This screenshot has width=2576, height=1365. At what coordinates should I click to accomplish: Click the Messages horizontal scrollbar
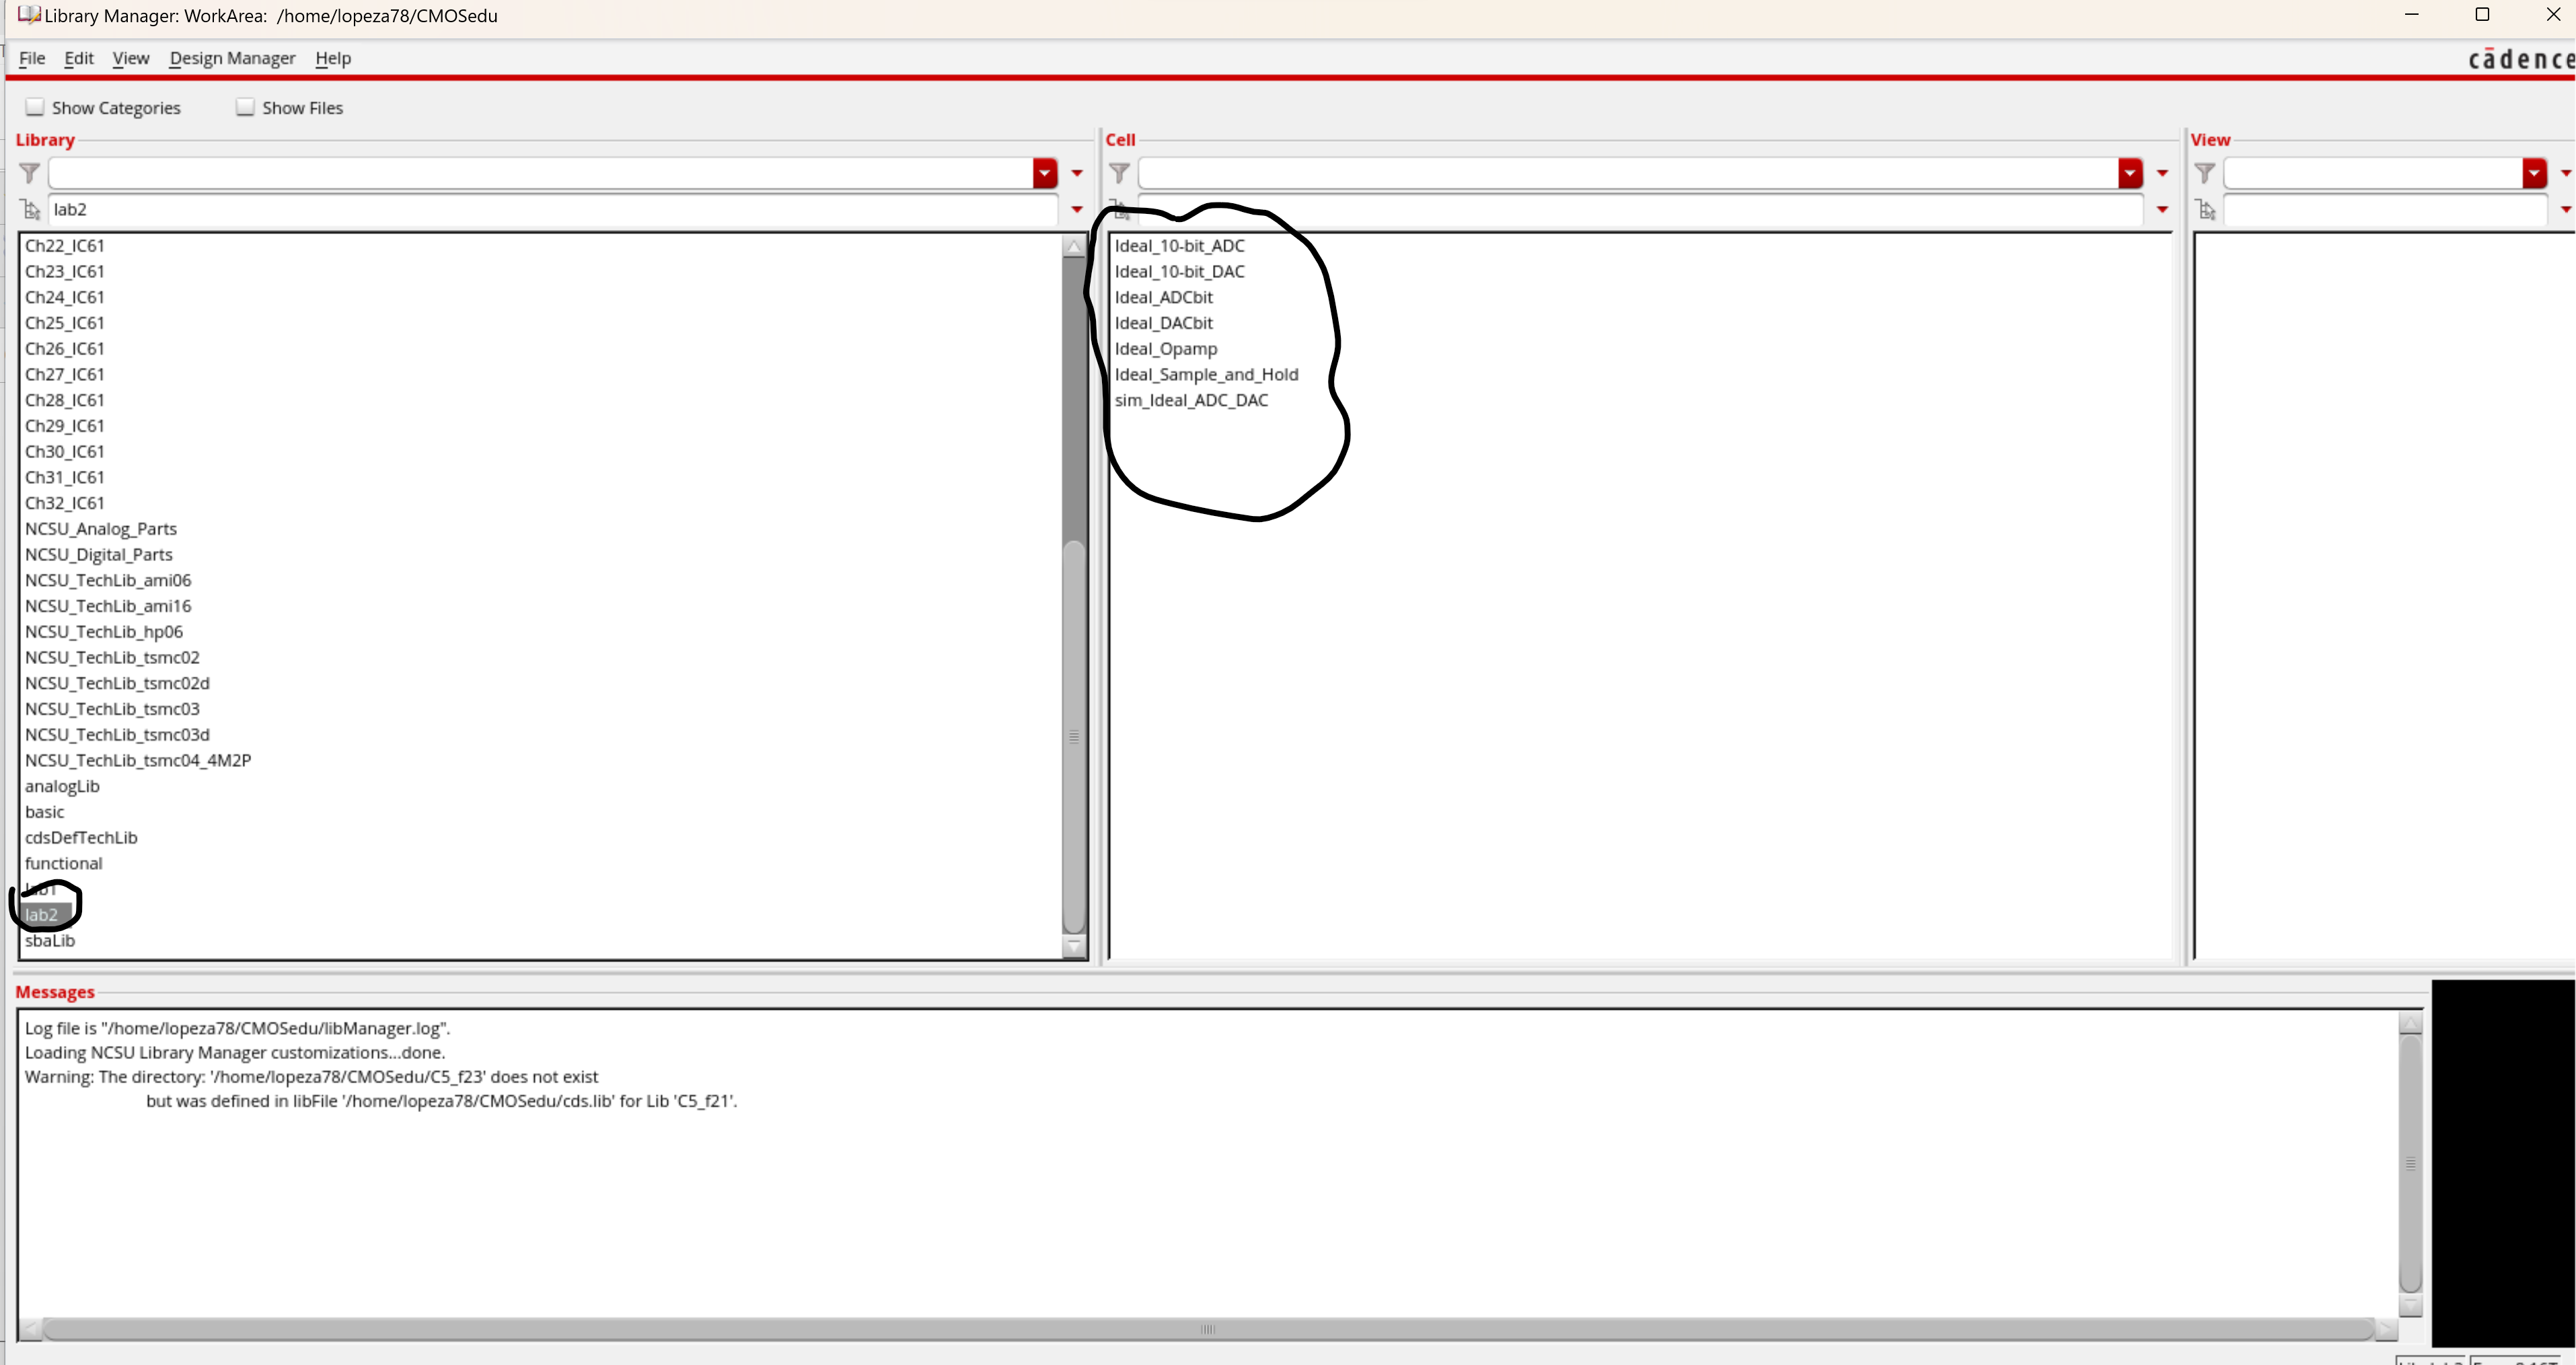[x=1207, y=1329]
